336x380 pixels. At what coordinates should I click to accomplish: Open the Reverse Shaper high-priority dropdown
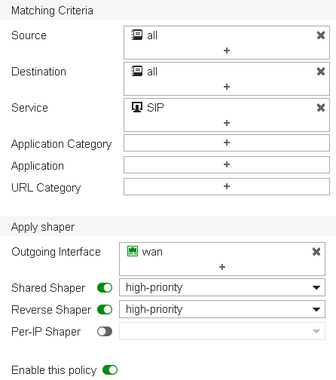[222, 309]
